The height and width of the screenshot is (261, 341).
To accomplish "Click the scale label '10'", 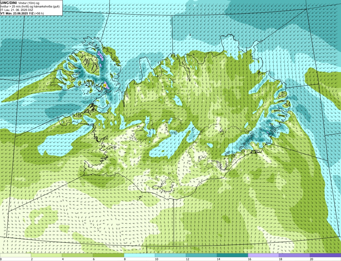I will [156, 259].
